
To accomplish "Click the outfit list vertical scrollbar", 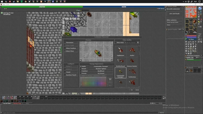I will tap(139, 66).
